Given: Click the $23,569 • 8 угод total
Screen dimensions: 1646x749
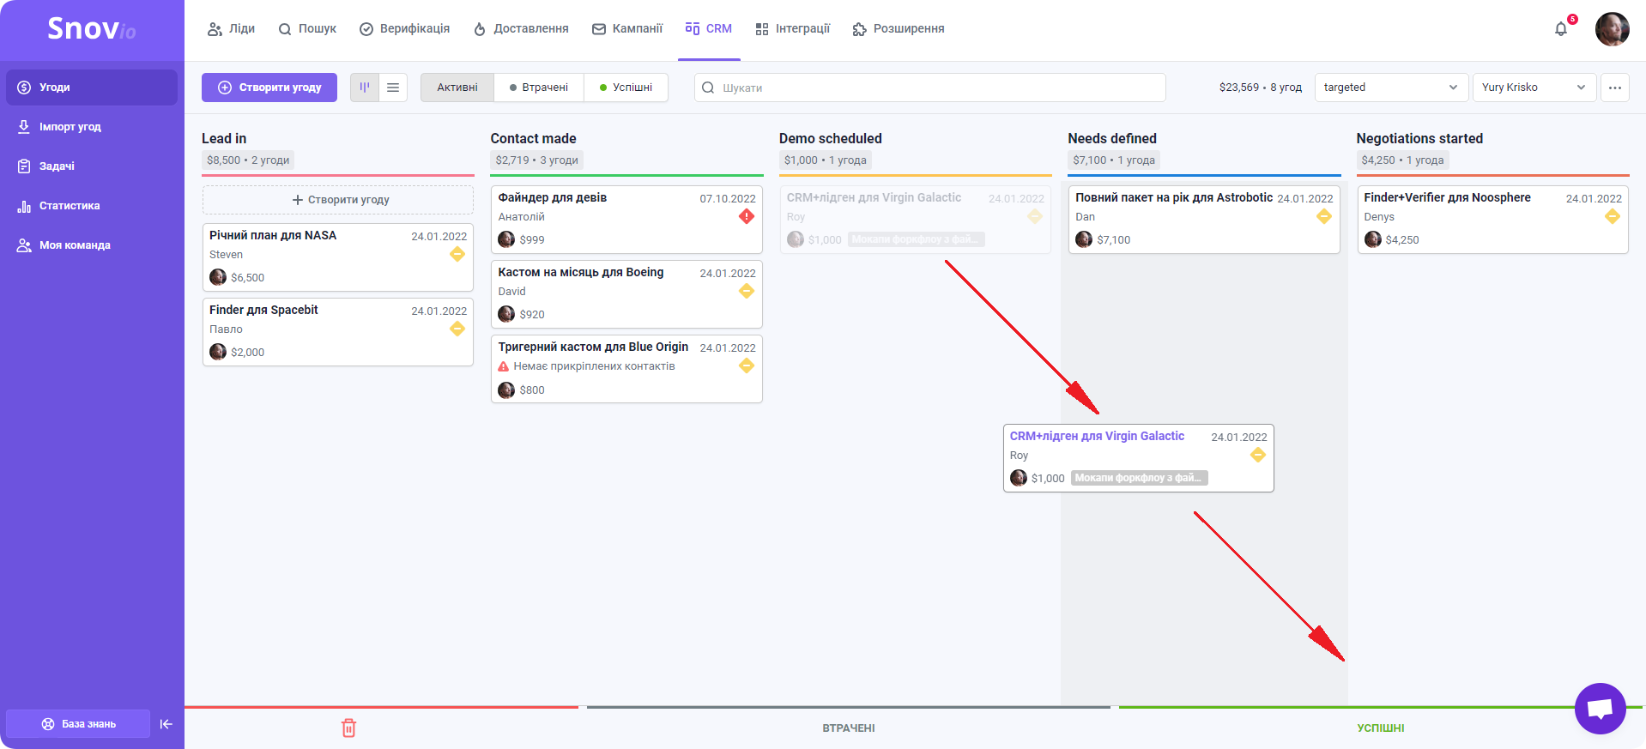Looking at the screenshot, I should [x=1261, y=88].
